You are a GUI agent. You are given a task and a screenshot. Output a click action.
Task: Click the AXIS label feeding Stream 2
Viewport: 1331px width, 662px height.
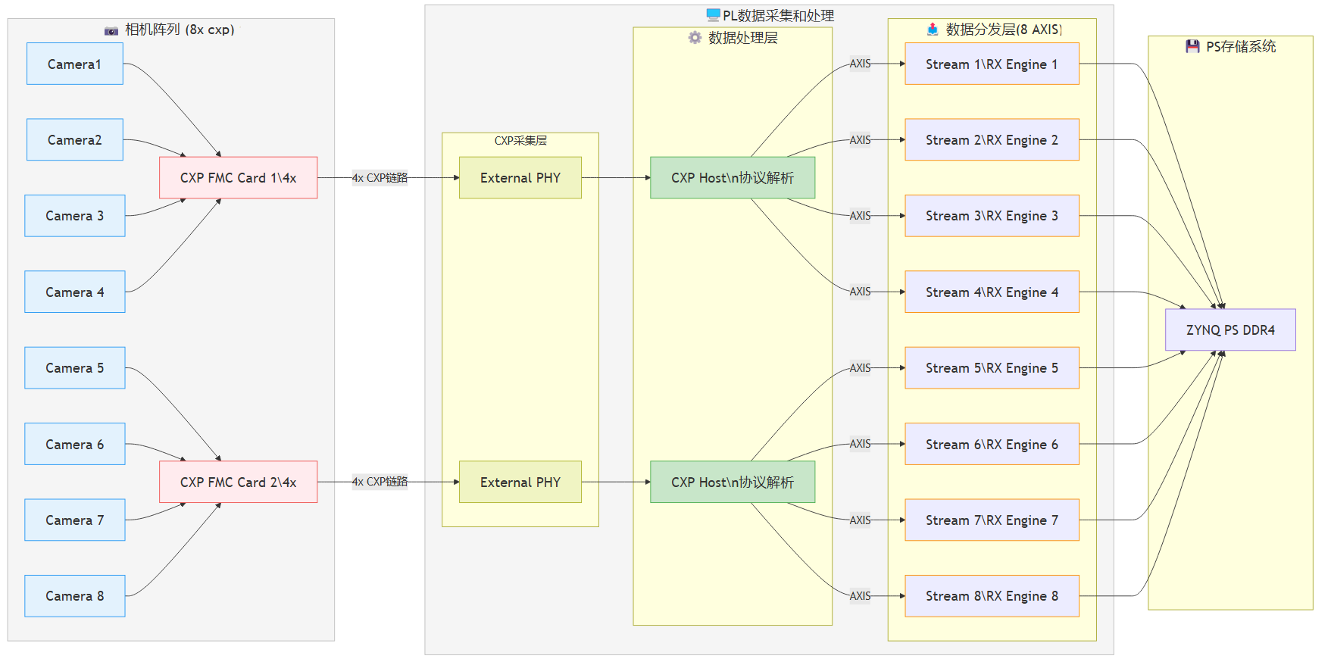point(860,140)
